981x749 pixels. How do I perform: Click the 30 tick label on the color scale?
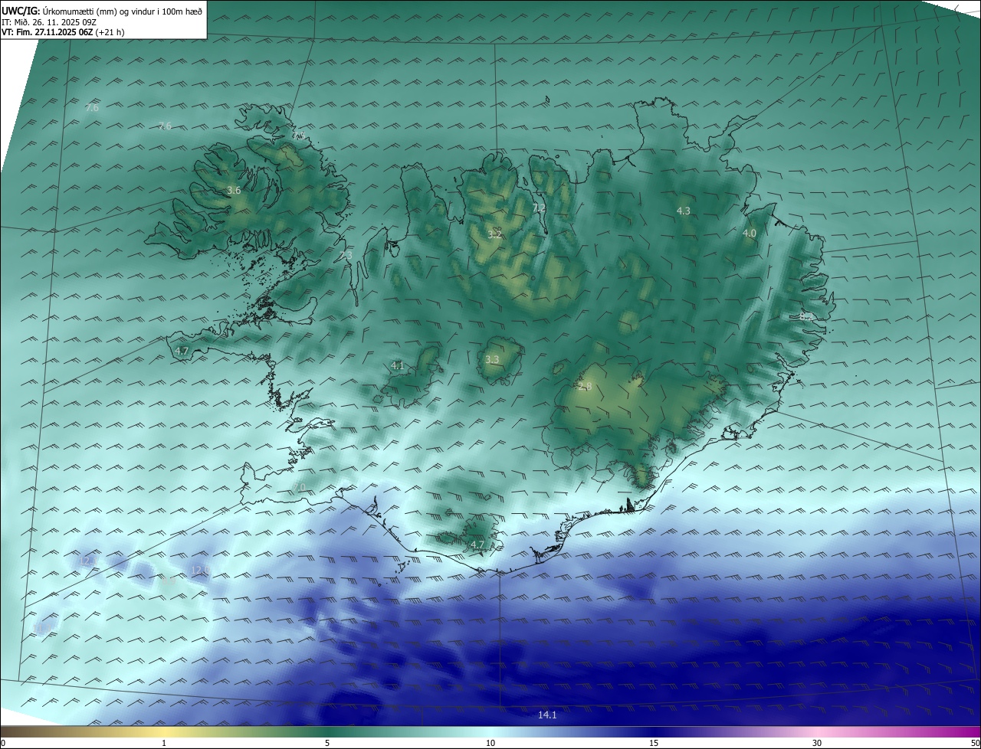click(x=817, y=743)
